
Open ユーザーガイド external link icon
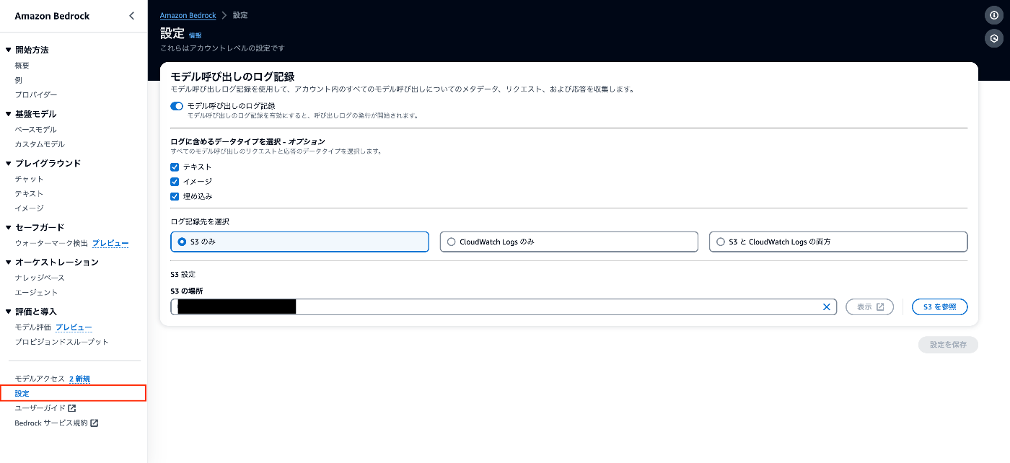(x=72, y=408)
